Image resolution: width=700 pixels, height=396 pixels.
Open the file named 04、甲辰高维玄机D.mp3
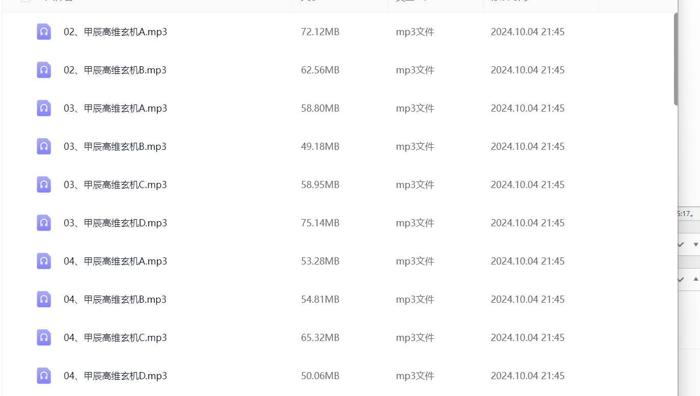tap(115, 376)
